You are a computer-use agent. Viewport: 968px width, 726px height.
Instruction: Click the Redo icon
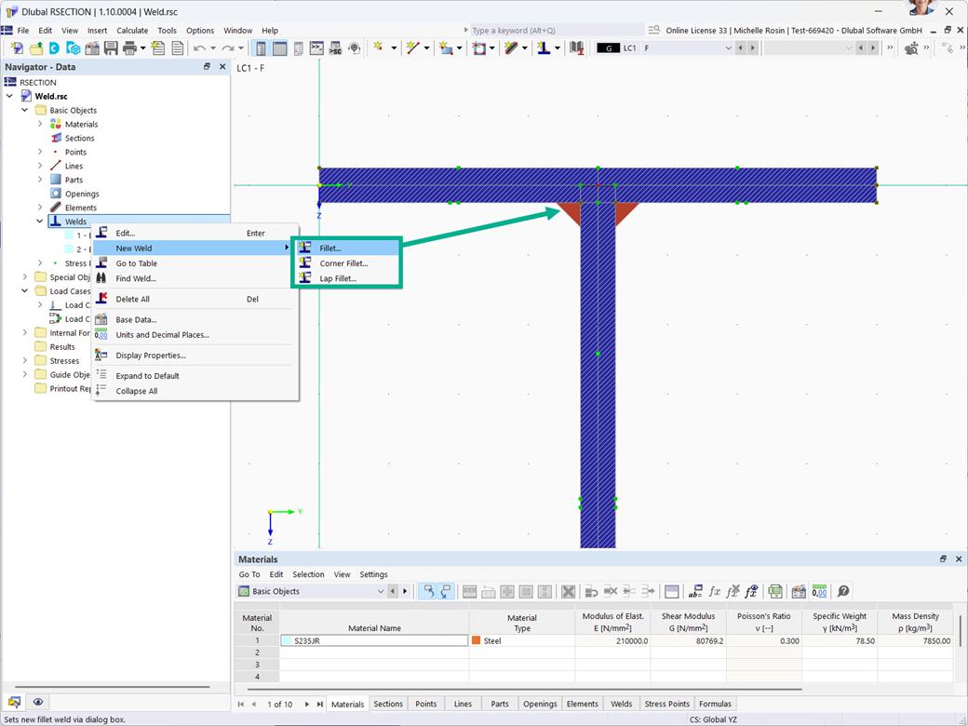pyautogui.click(x=227, y=47)
